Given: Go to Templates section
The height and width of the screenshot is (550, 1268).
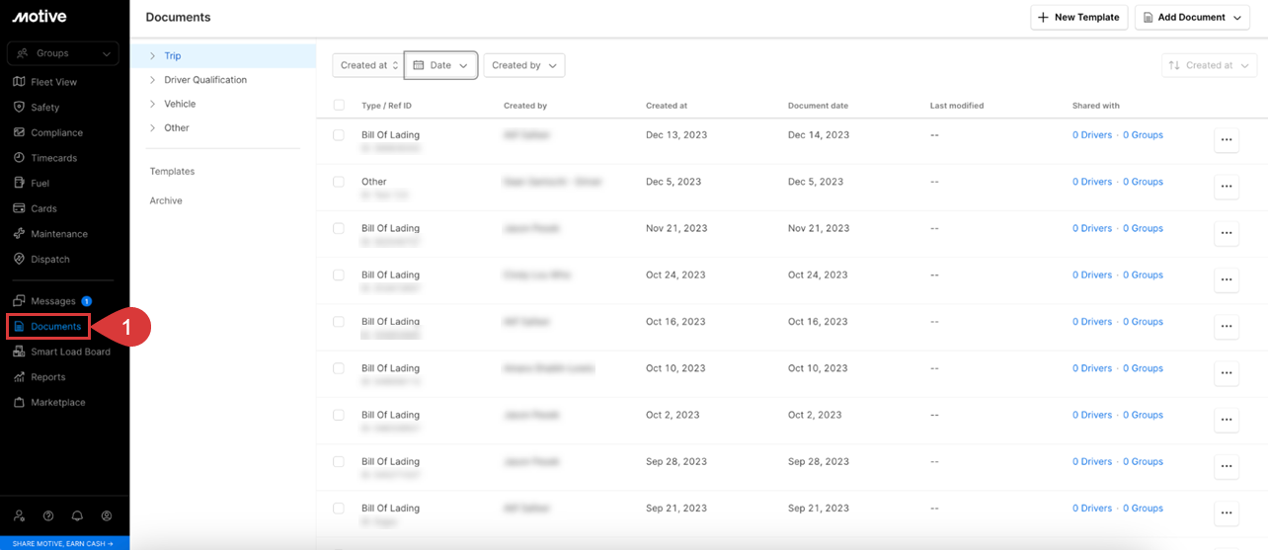Looking at the screenshot, I should tap(172, 172).
